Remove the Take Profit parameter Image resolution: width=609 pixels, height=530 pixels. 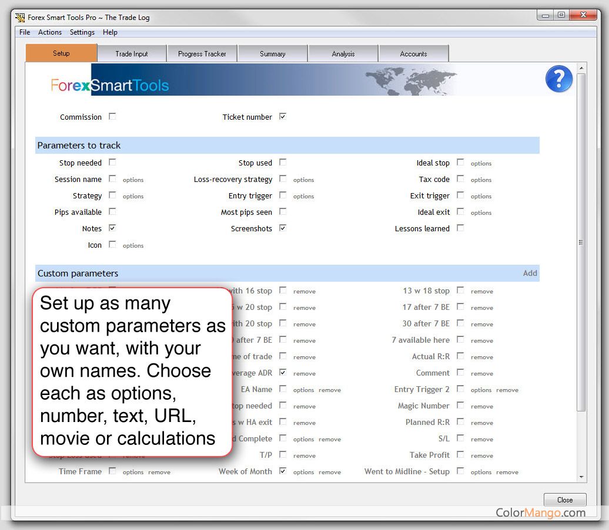(x=482, y=455)
